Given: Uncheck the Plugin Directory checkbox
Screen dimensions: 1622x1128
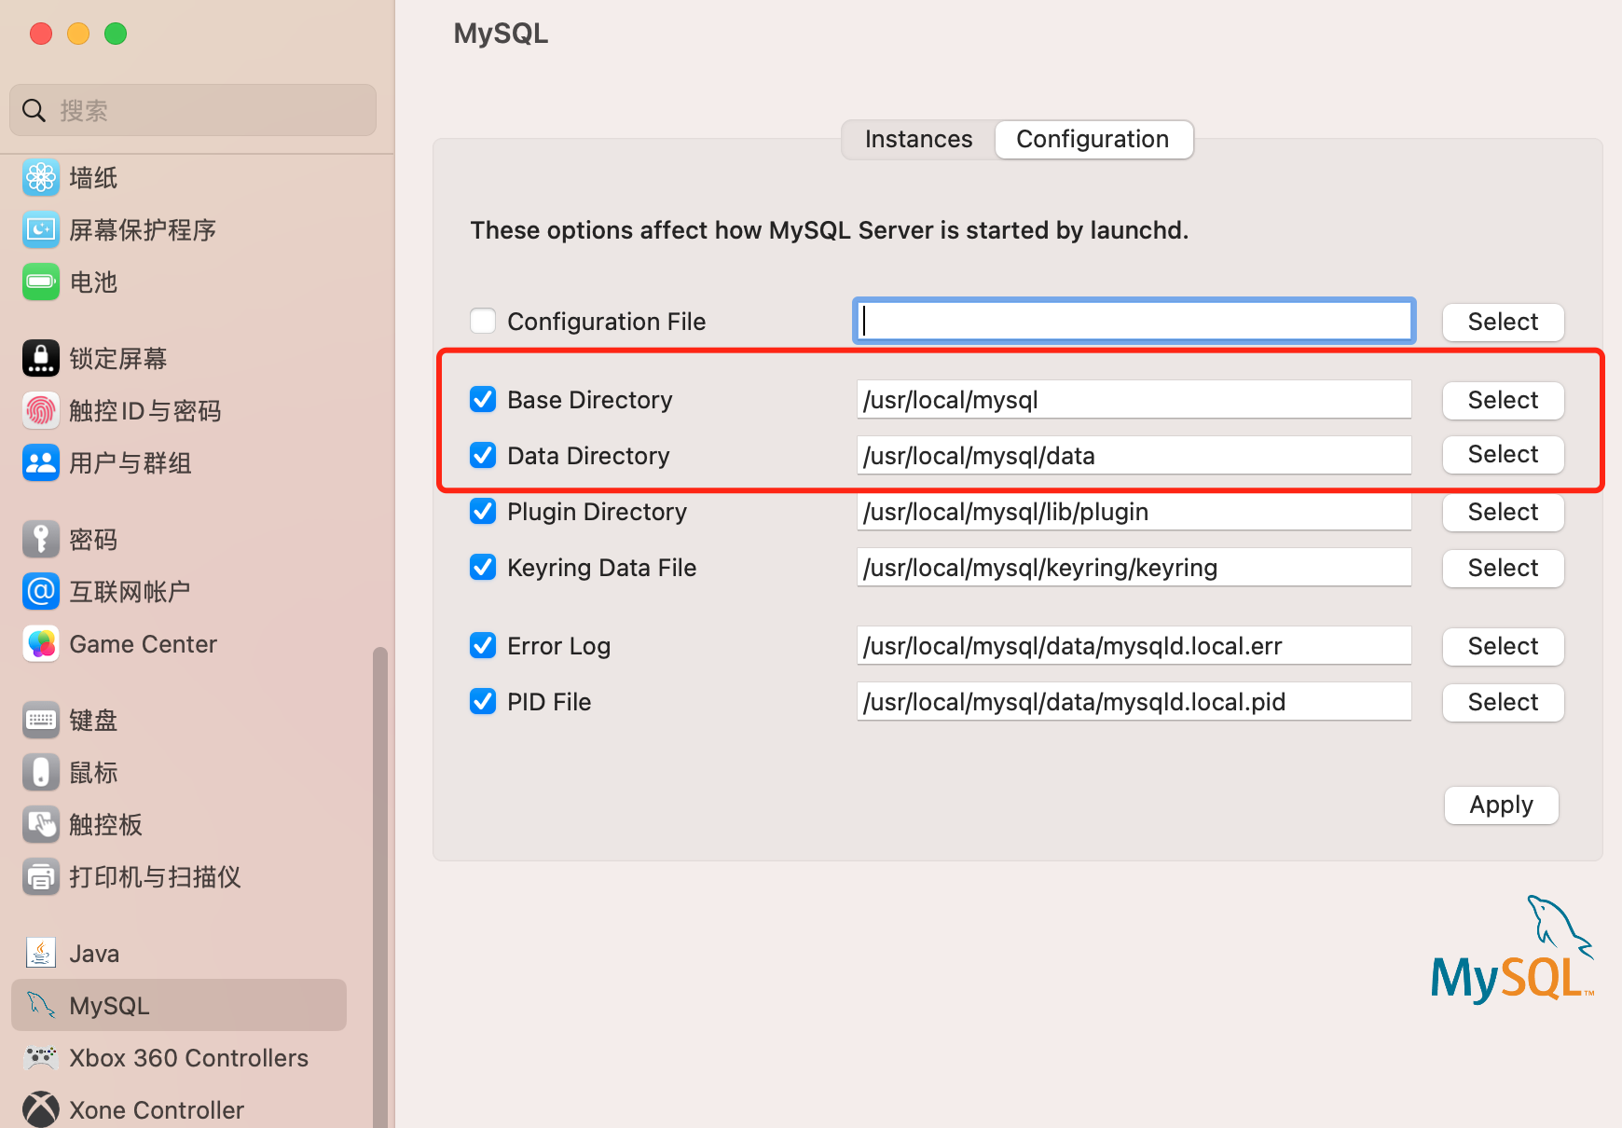Looking at the screenshot, I should (x=483, y=511).
